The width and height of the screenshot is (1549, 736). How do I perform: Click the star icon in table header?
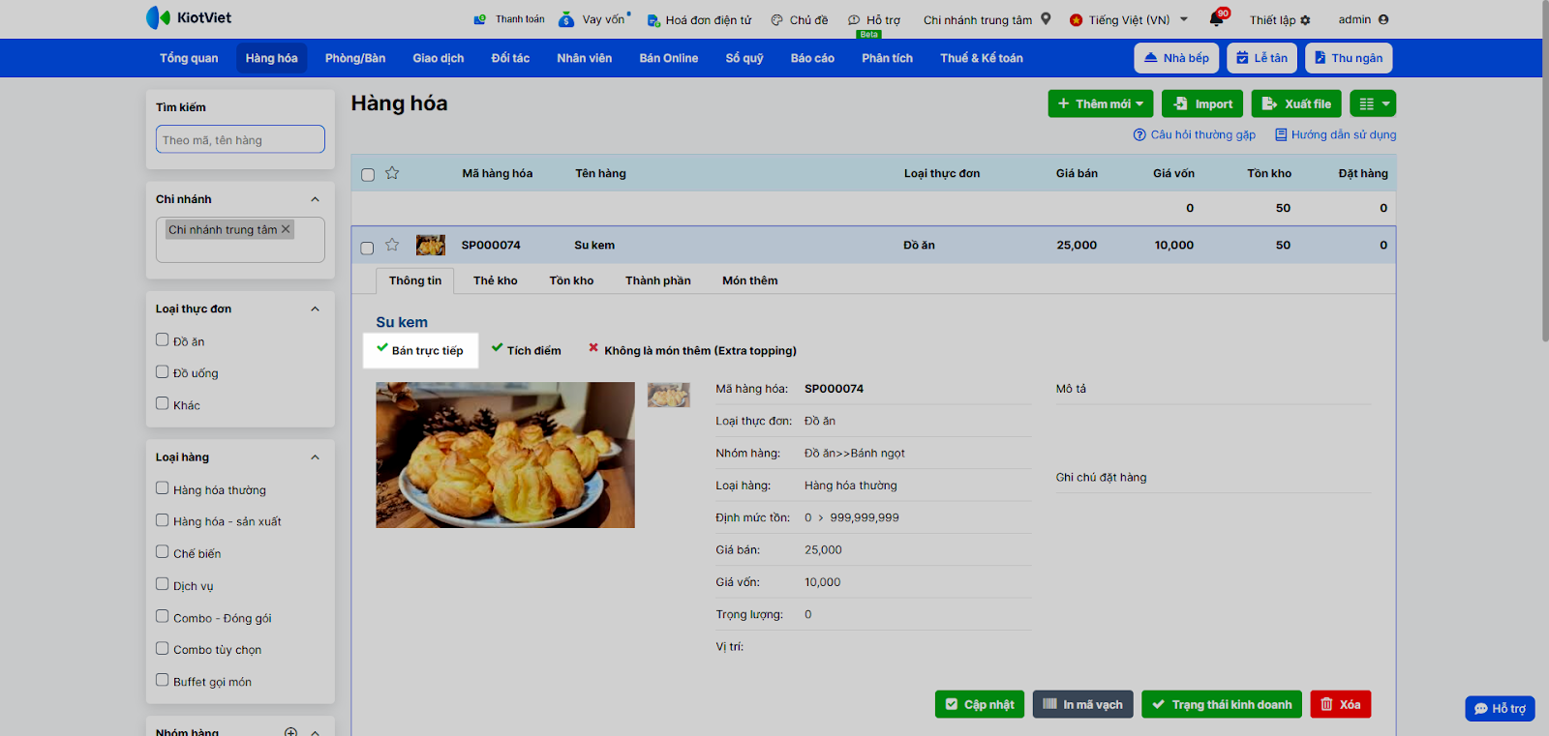click(x=392, y=173)
